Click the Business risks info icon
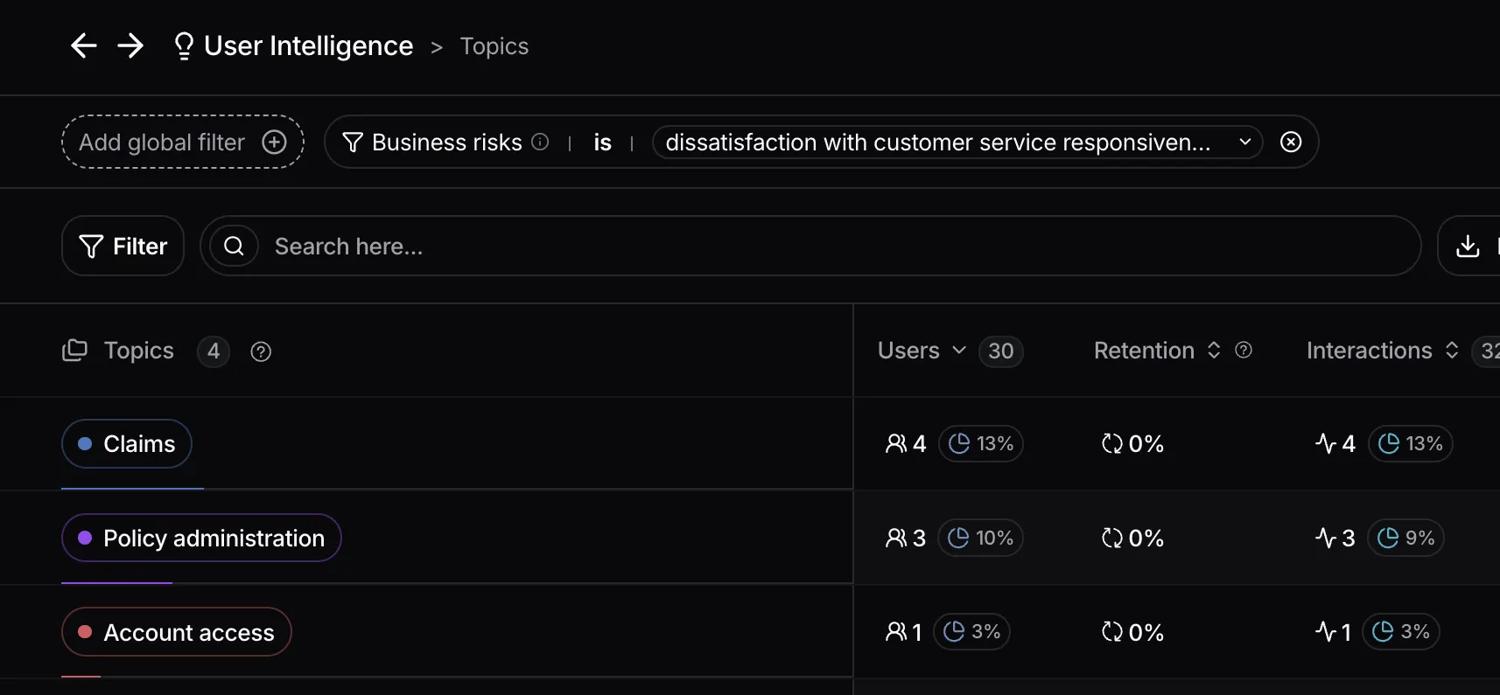Viewport: 1500px width, 695px height. coord(540,142)
